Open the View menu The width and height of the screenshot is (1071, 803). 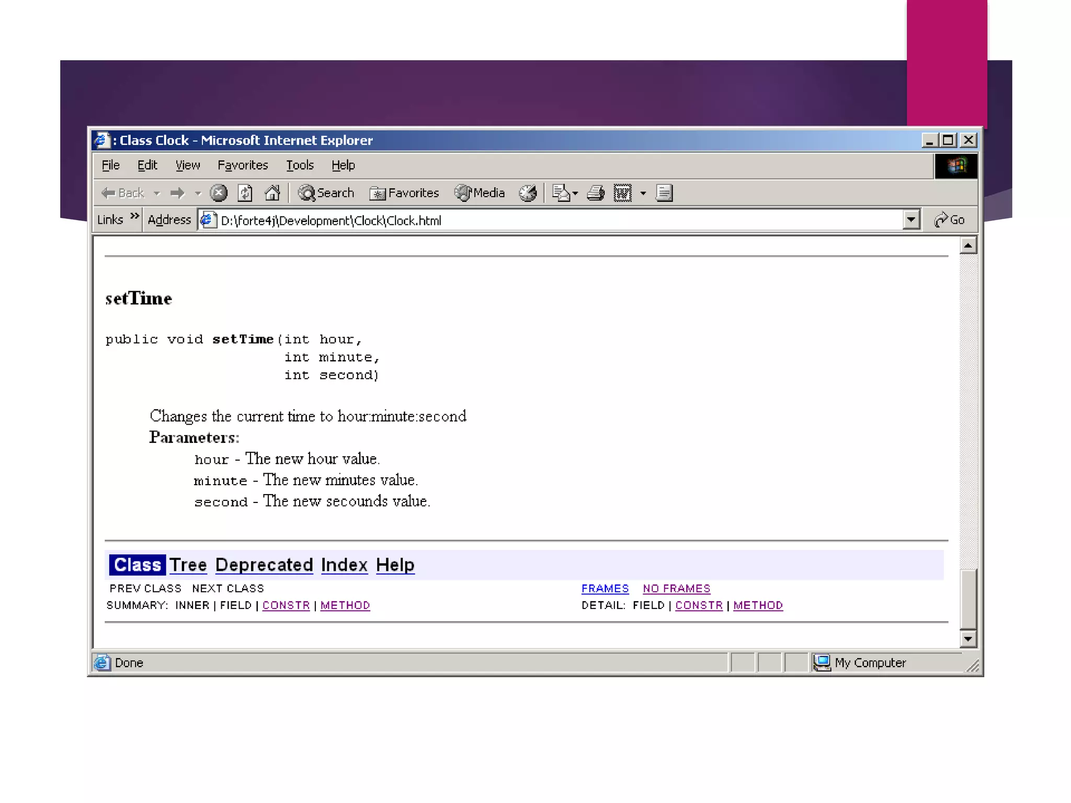click(x=188, y=165)
